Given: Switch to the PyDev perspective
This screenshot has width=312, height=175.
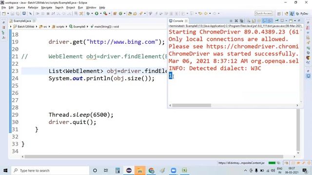Looking at the screenshot, I should pos(302,14).
